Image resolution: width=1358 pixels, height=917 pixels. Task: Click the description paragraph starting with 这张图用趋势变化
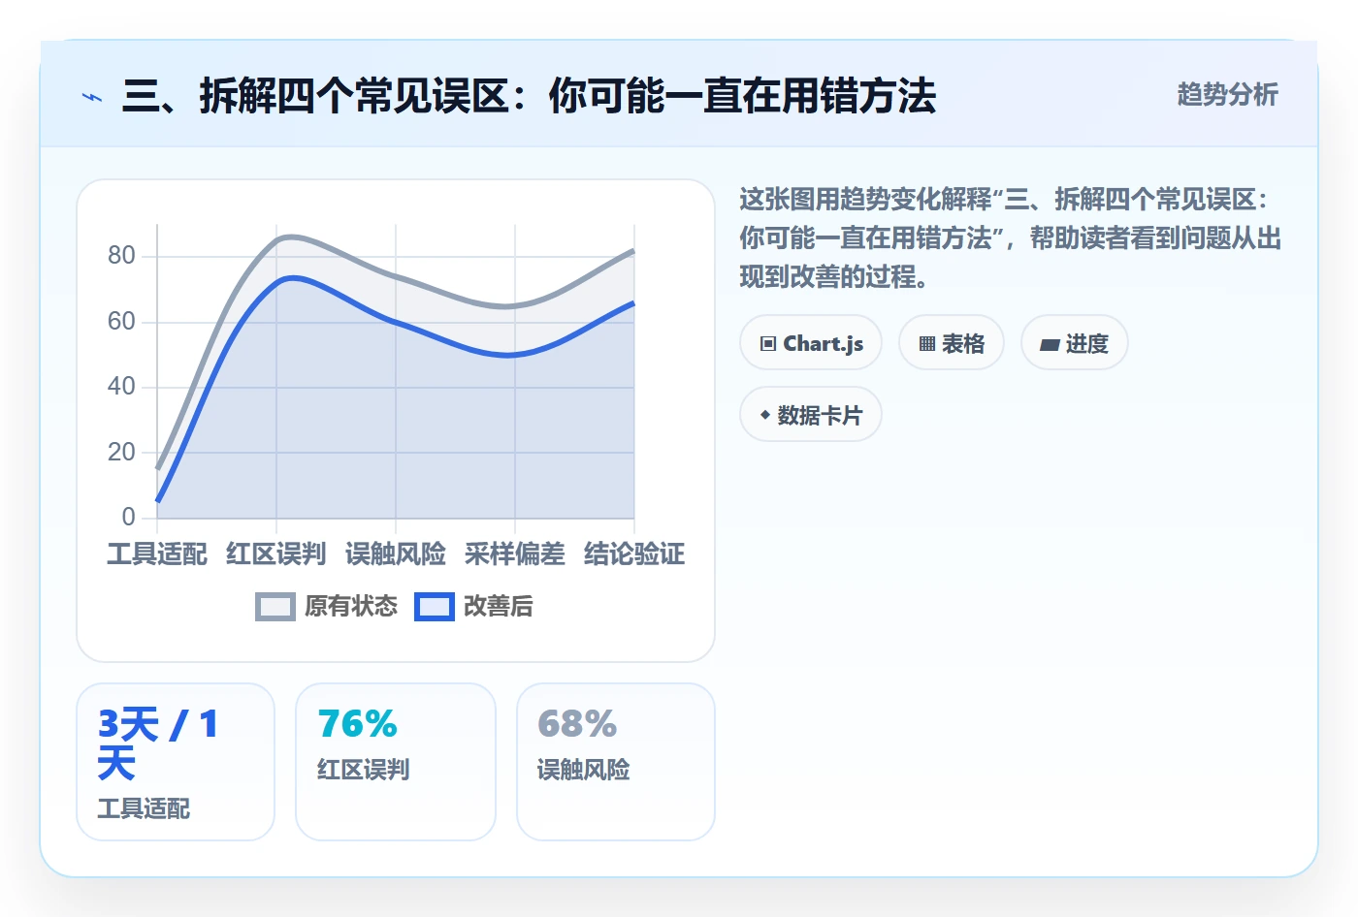coord(1011,238)
